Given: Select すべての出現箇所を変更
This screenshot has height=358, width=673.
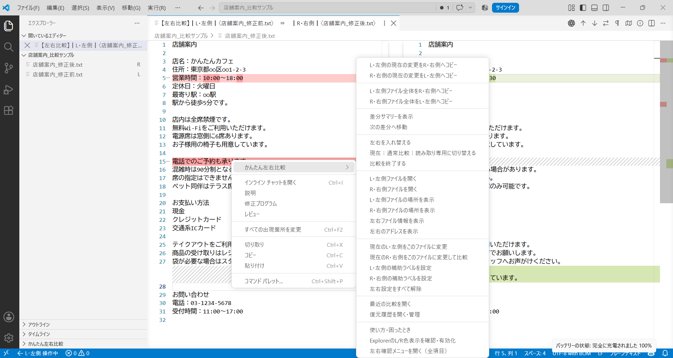Looking at the screenshot, I should point(294,230).
